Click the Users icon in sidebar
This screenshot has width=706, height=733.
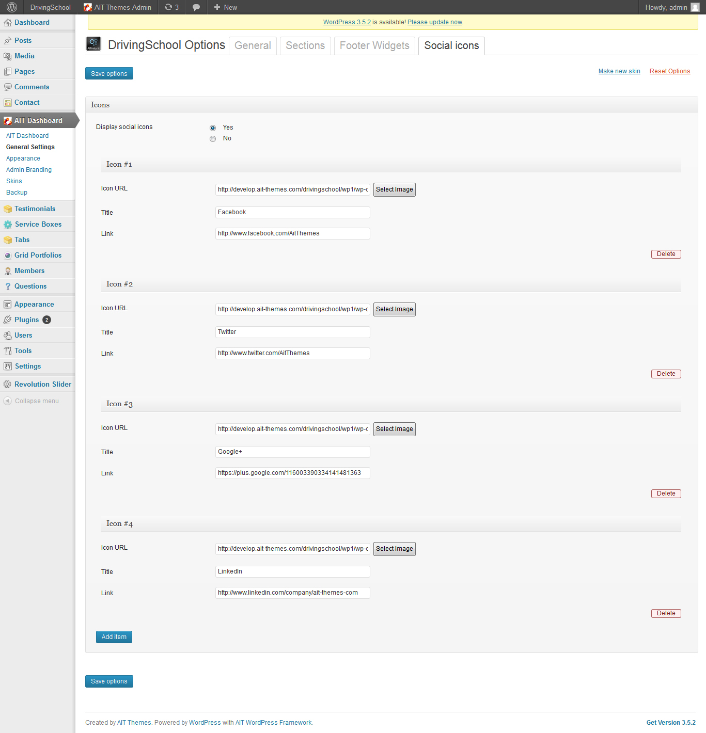(8, 336)
